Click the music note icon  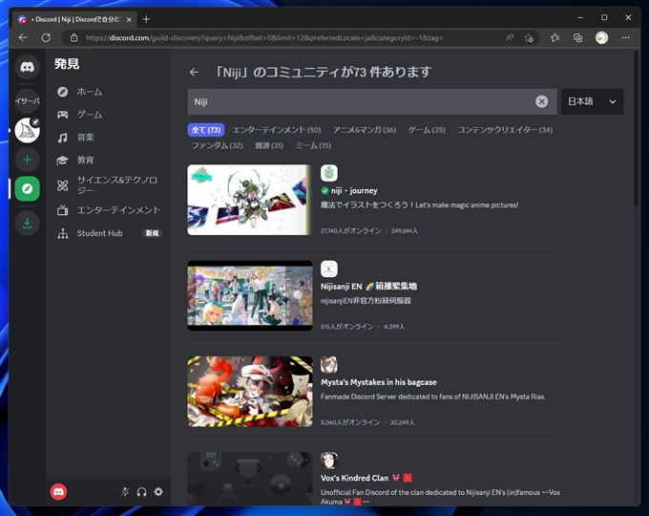click(x=62, y=138)
